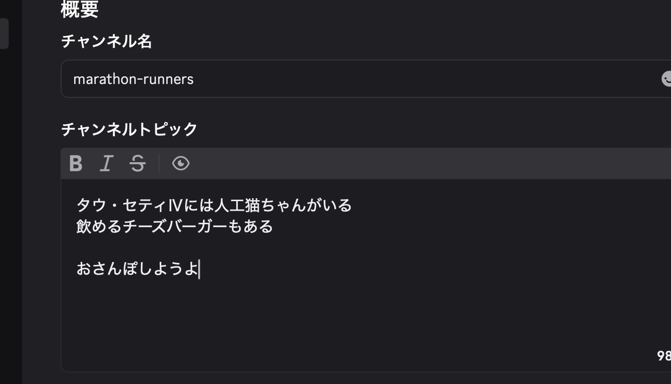Image resolution: width=671 pixels, height=384 pixels.
Task: Click the marathon-runners channel name field
Action: point(337,79)
